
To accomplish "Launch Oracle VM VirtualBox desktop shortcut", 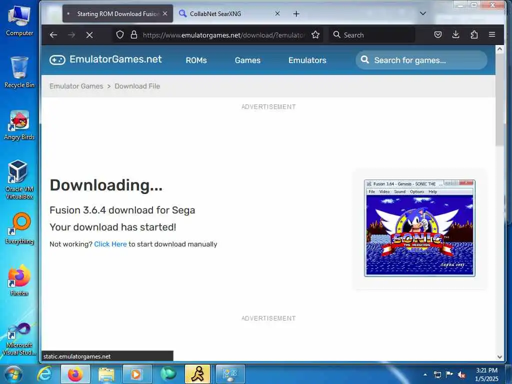I will tap(19, 179).
